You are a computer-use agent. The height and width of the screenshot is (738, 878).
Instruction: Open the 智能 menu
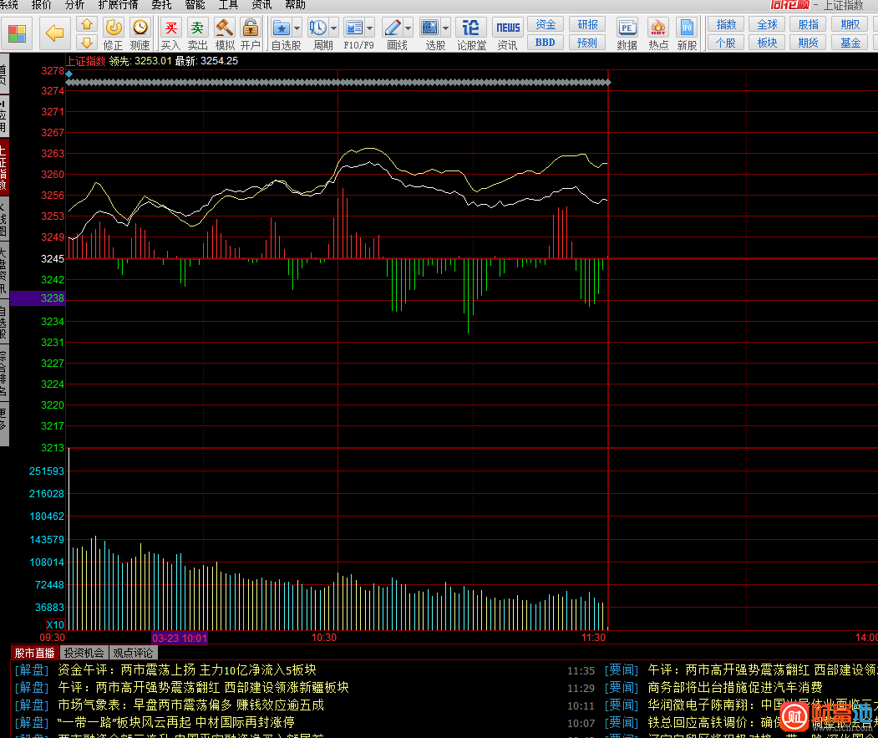(195, 5)
